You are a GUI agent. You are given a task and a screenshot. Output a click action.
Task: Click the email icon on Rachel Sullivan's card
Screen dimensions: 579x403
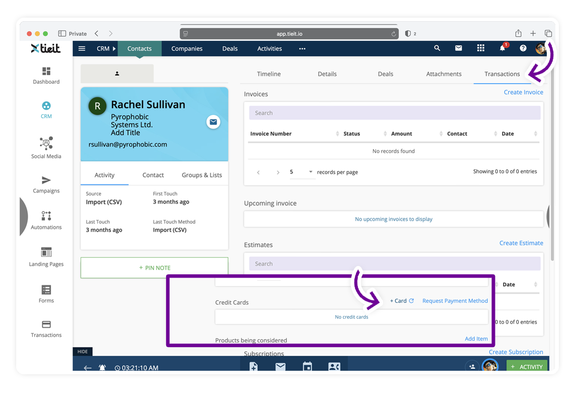coord(213,122)
